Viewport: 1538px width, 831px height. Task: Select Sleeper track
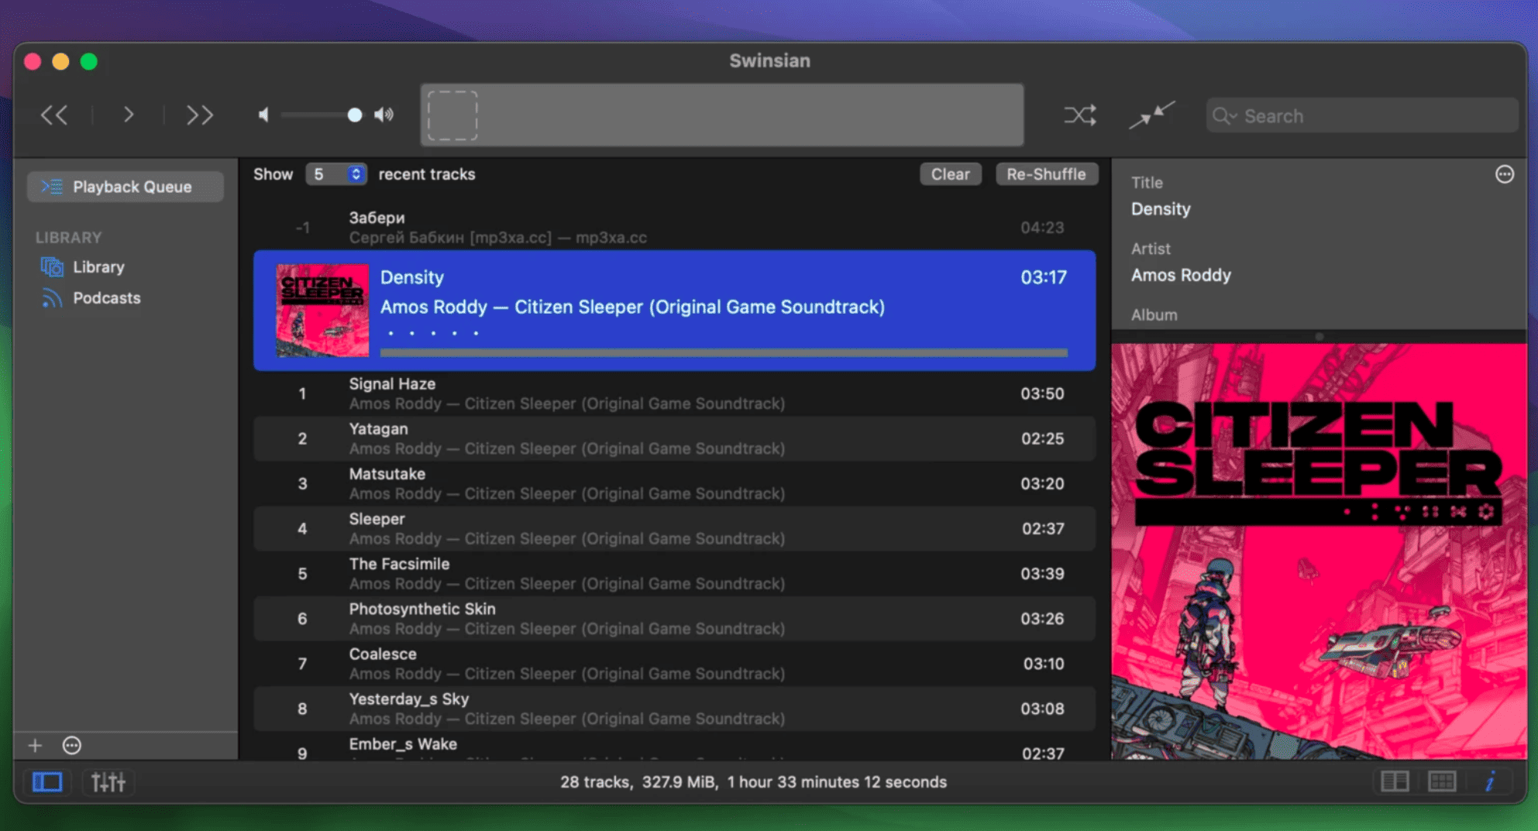(674, 528)
